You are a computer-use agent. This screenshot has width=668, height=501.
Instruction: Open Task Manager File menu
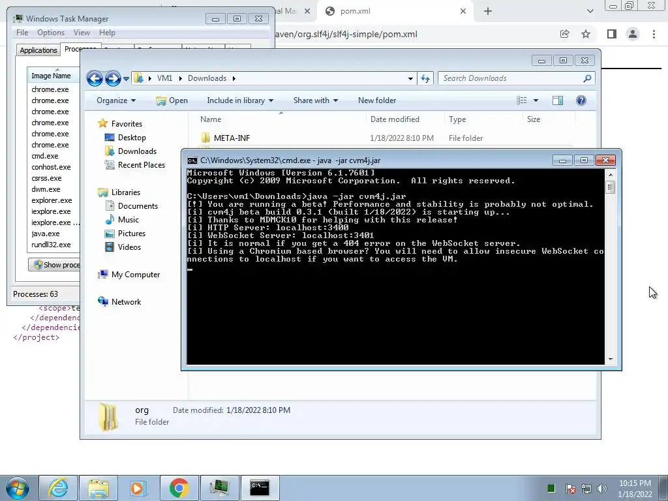22,33
